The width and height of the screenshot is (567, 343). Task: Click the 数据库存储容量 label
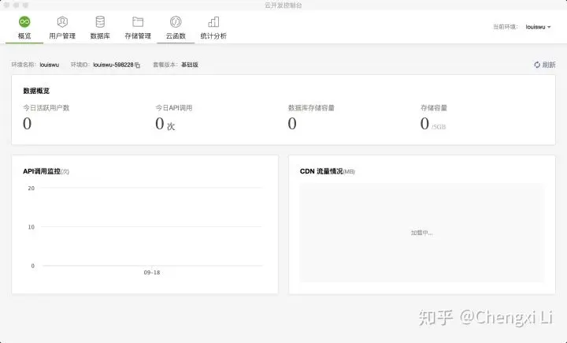click(x=311, y=108)
